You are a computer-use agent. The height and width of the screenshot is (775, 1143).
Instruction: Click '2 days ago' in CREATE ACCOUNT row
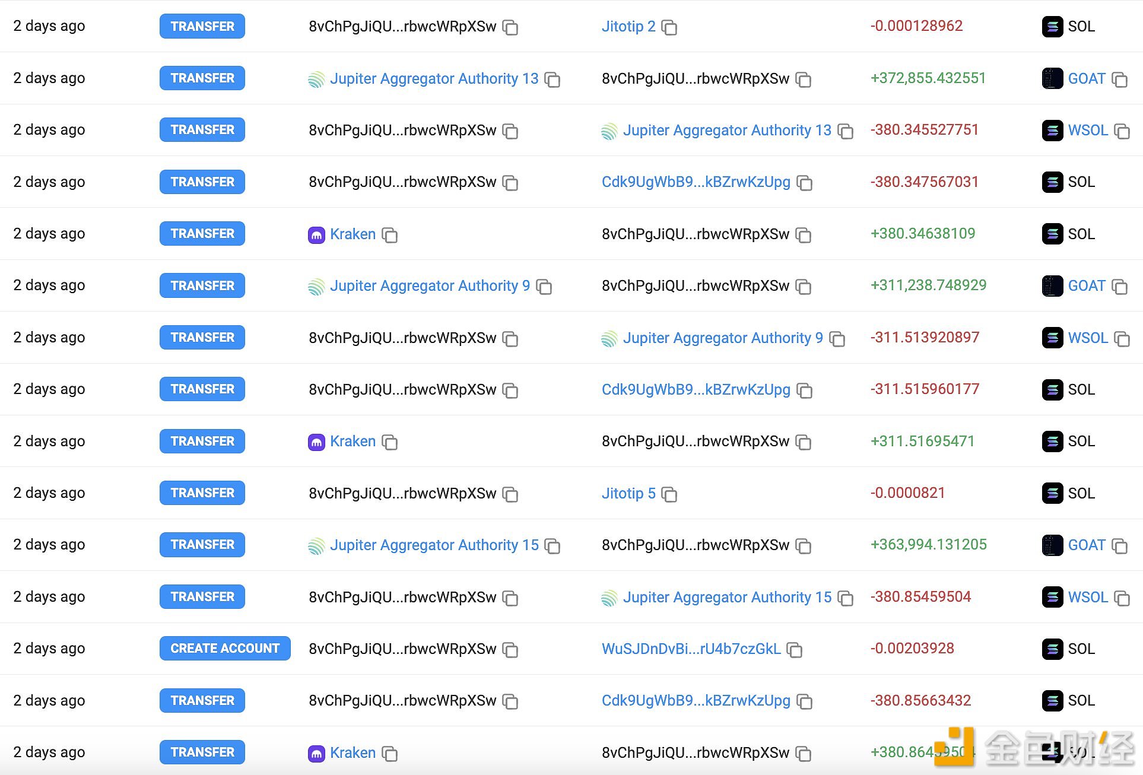pos(49,648)
